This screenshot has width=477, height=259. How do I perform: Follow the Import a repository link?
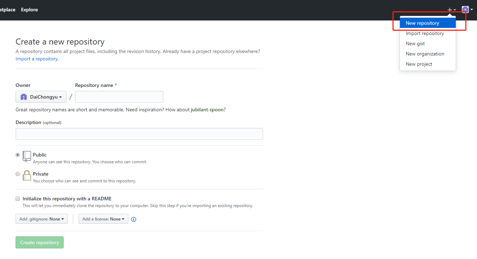37,59
